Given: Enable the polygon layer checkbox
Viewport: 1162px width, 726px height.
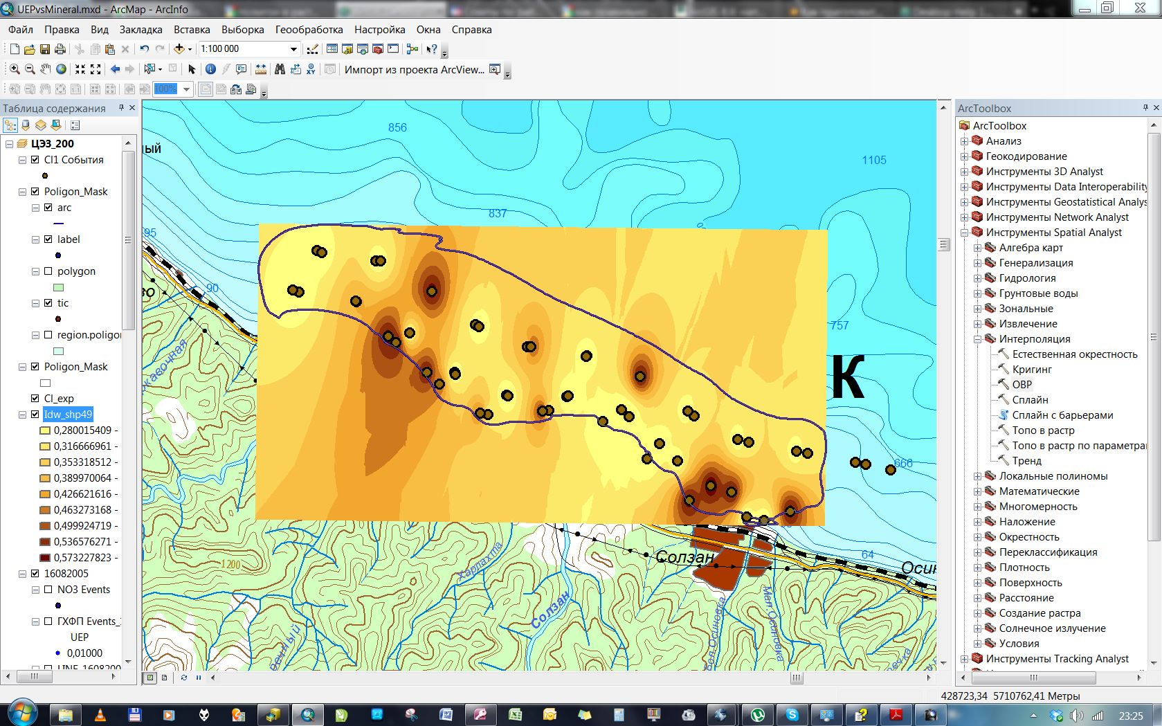Looking at the screenshot, I should [48, 271].
